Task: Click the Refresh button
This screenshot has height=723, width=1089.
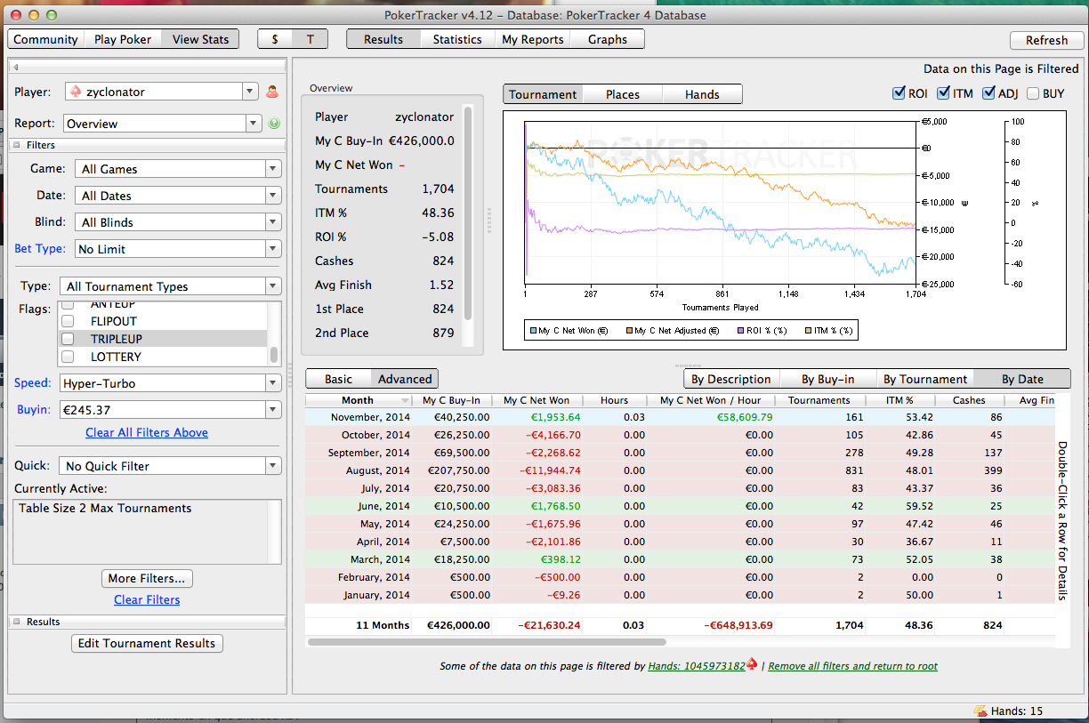Action: click(1046, 40)
